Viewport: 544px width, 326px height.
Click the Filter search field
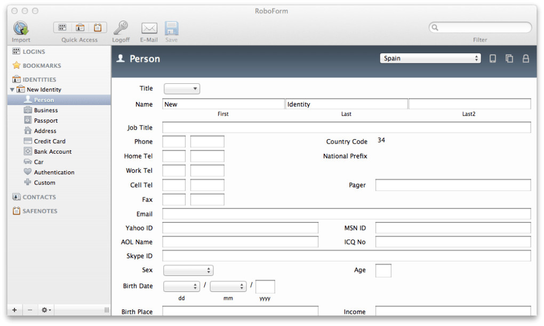480,27
